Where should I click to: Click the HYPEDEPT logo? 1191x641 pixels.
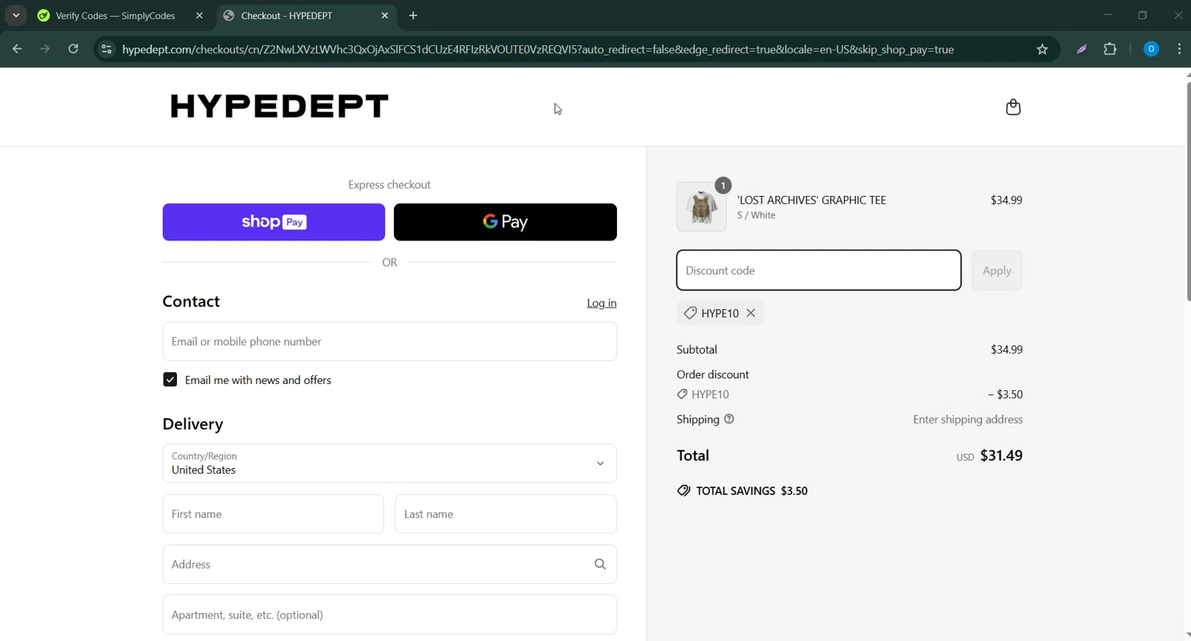coord(279,106)
